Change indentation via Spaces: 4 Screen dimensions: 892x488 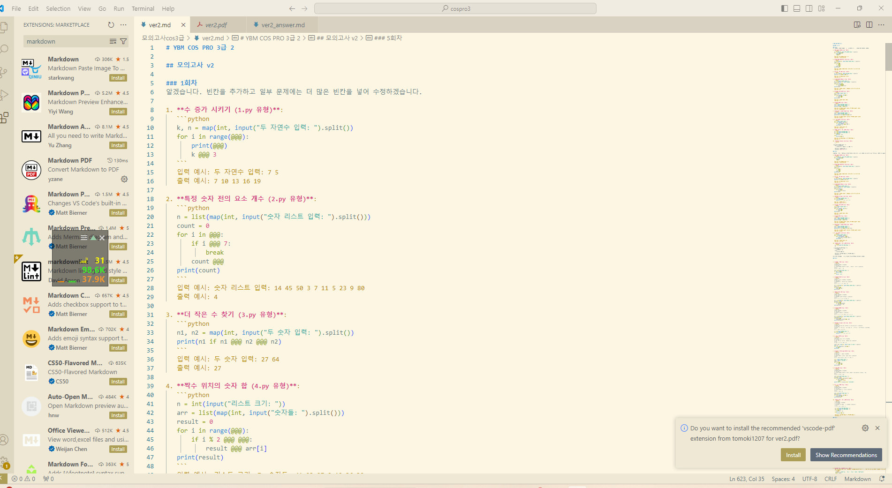pos(783,479)
